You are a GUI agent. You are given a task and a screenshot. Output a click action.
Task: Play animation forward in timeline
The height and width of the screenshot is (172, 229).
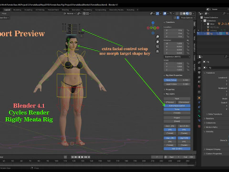83,157
